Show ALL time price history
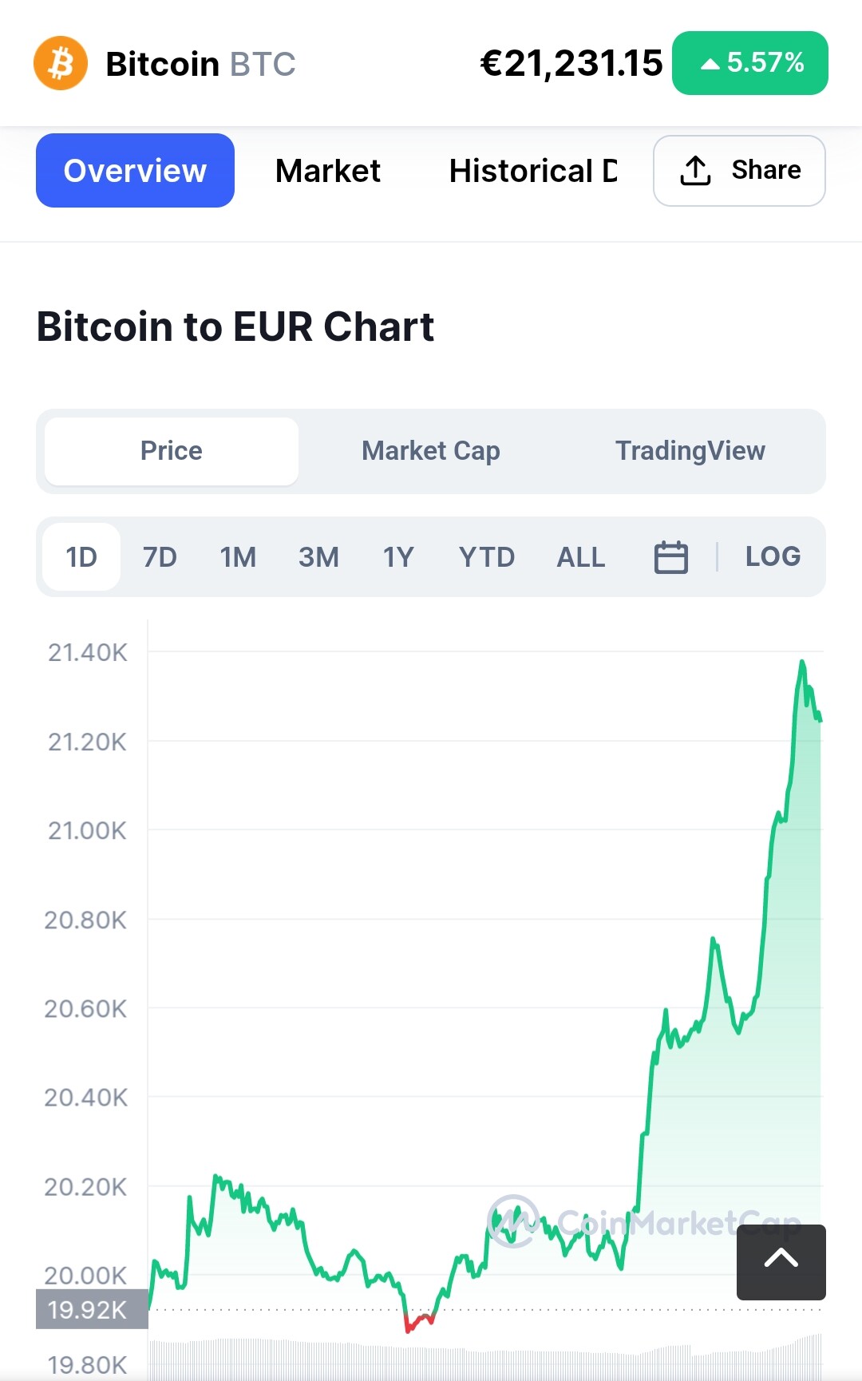 pyautogui.click(x=580, y=557)
